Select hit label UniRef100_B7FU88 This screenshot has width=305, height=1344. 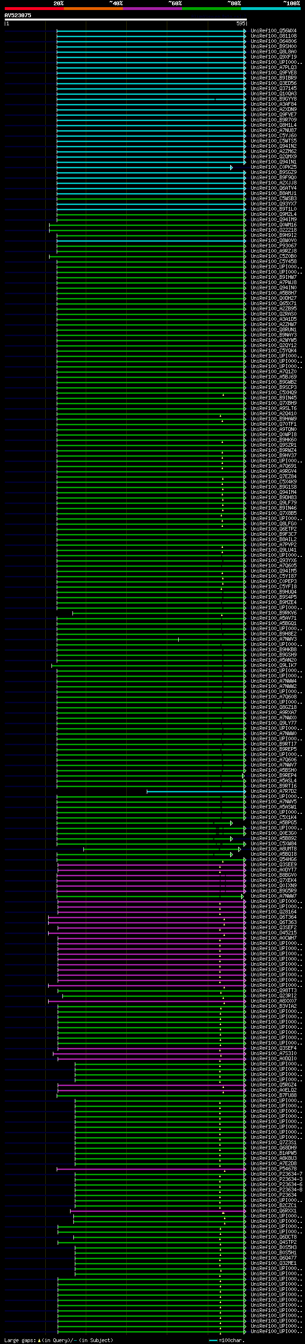coord(274,1096)
